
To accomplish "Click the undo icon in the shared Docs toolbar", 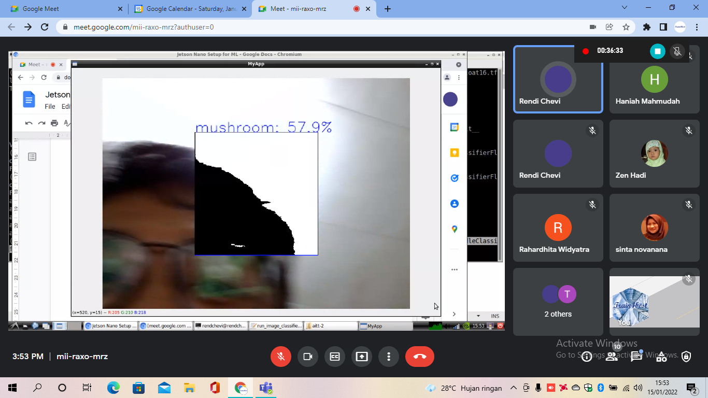I will (x=29, y=123).
